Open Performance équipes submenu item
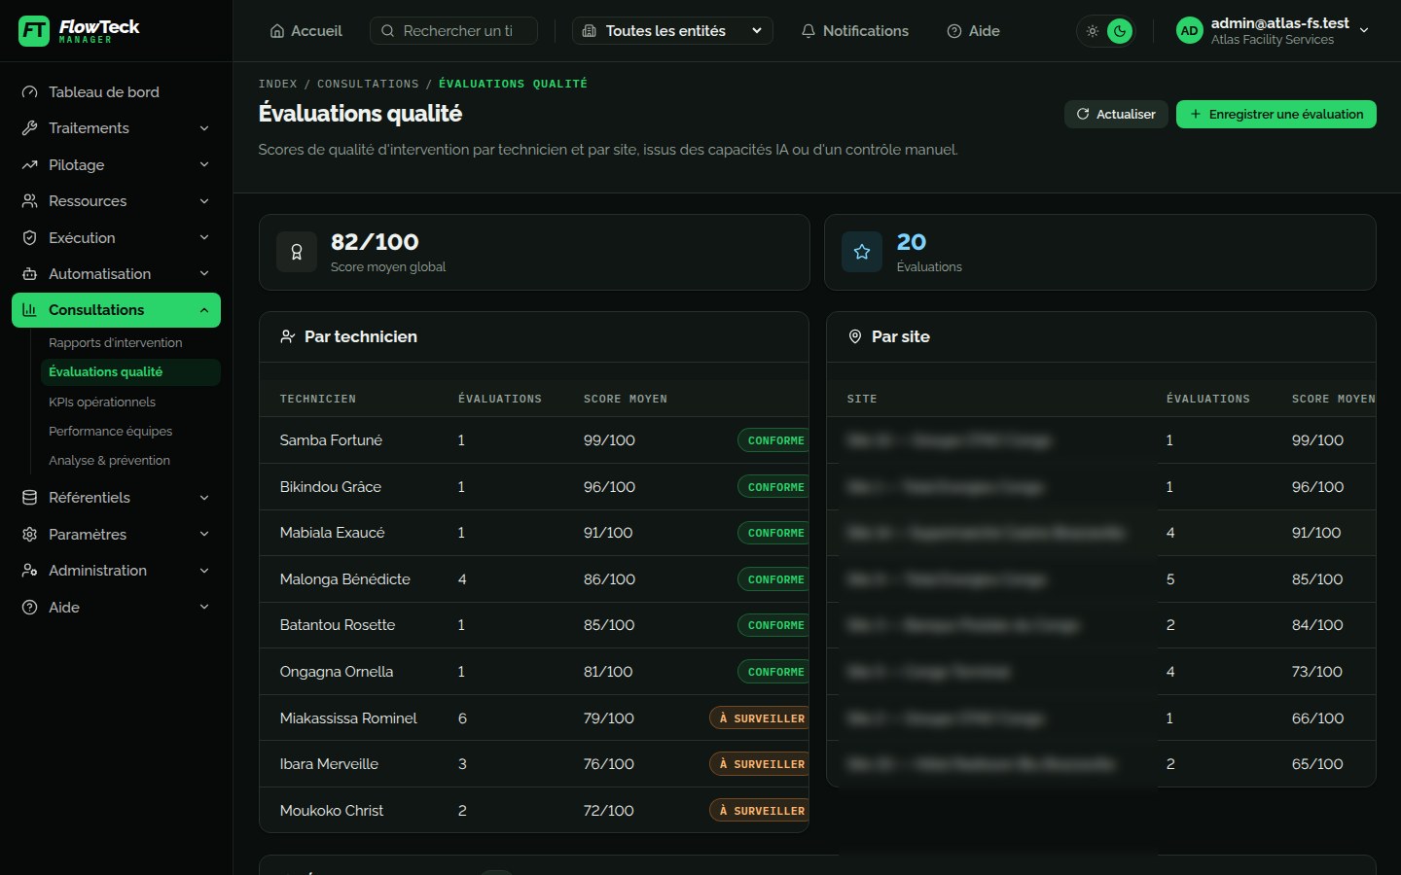 [111, 432]
